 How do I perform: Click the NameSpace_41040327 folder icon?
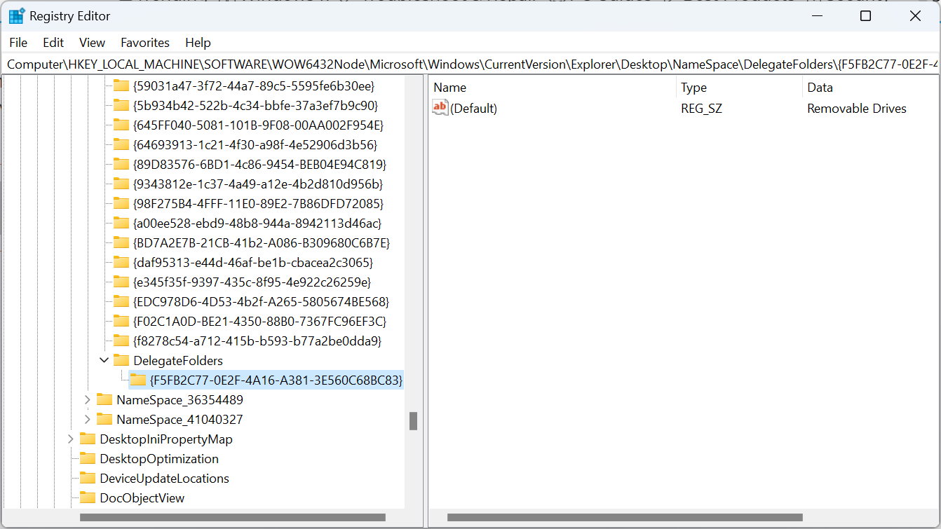[104, 420]
